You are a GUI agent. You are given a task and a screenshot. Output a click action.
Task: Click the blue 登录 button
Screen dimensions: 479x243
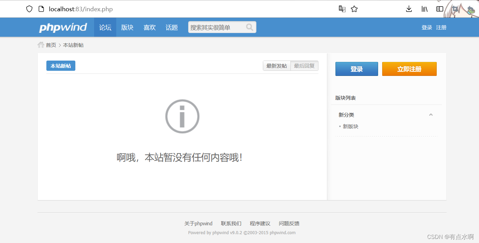point(357,69)
